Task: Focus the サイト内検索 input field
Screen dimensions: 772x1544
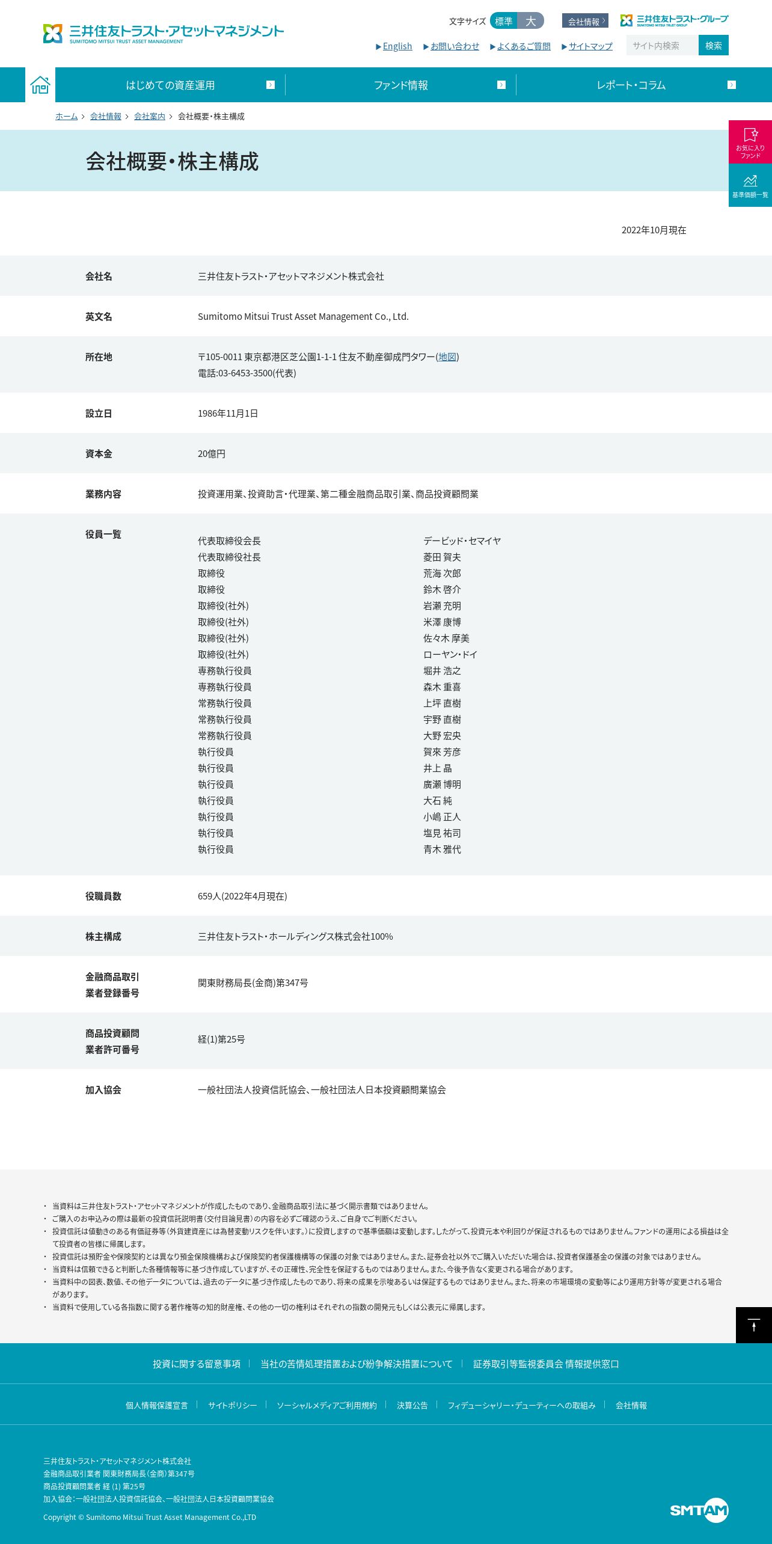Action: point(662,45)
